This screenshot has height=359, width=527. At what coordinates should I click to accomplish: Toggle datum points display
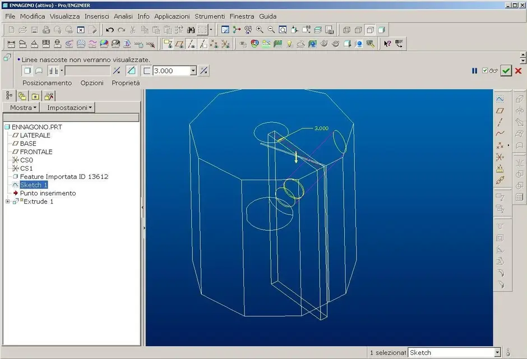coord(214,44)
